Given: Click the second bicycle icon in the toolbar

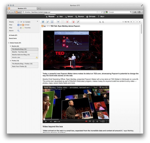Looking at the screenshot, I should (103, 22).
